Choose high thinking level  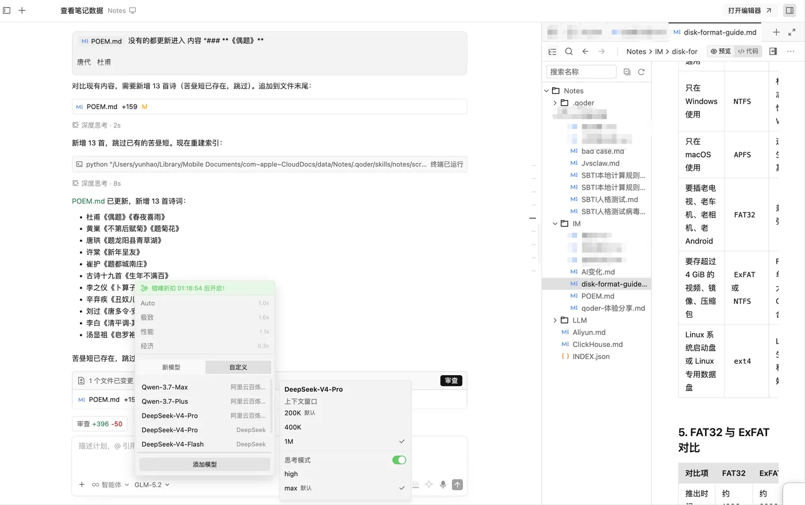(x=345, y=474)
